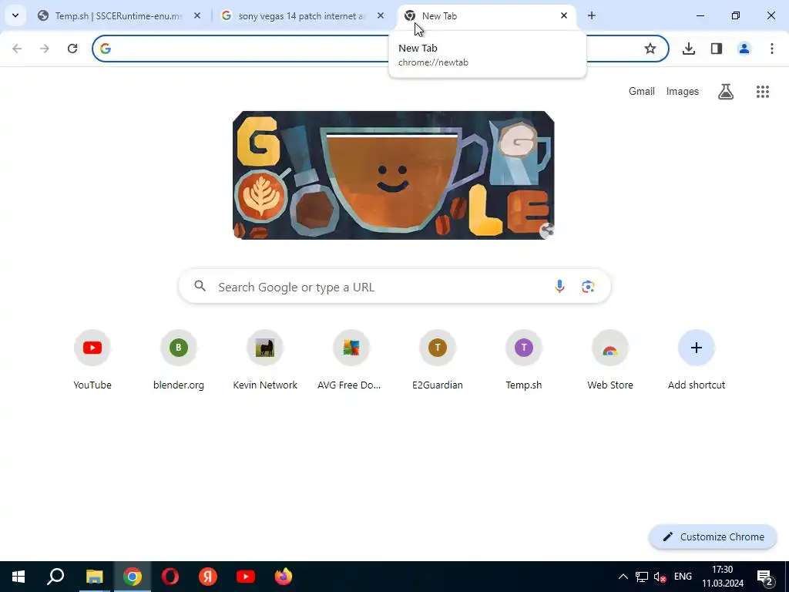Share the doodle via share icon
The height and width of the screenshot is (592, 789).
coord(547,231)
